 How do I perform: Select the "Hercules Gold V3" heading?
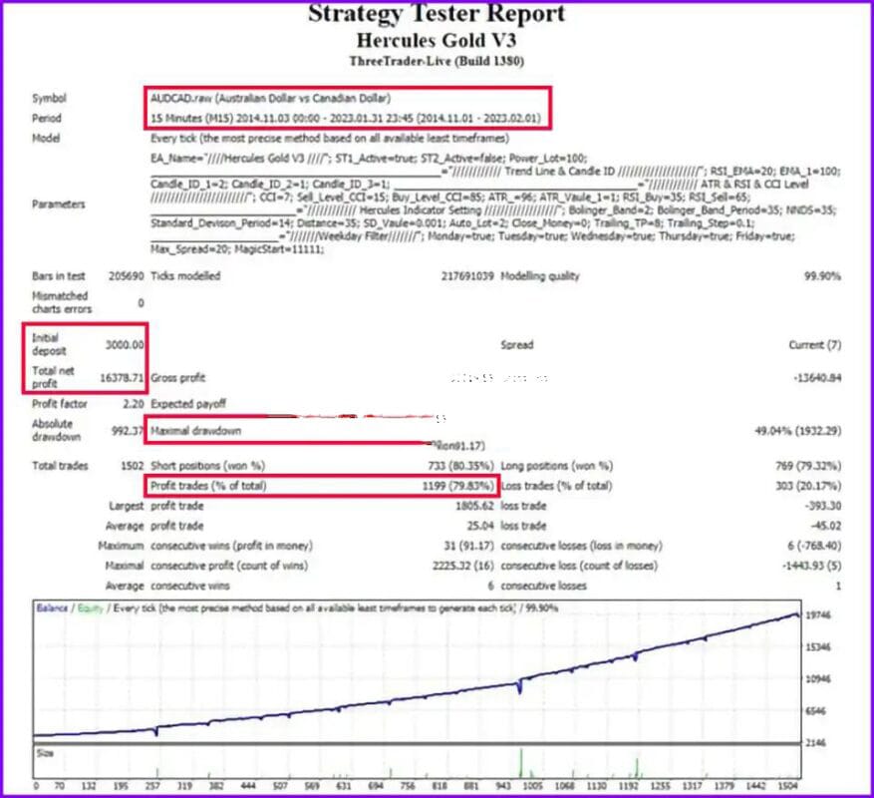click(437, 40)
